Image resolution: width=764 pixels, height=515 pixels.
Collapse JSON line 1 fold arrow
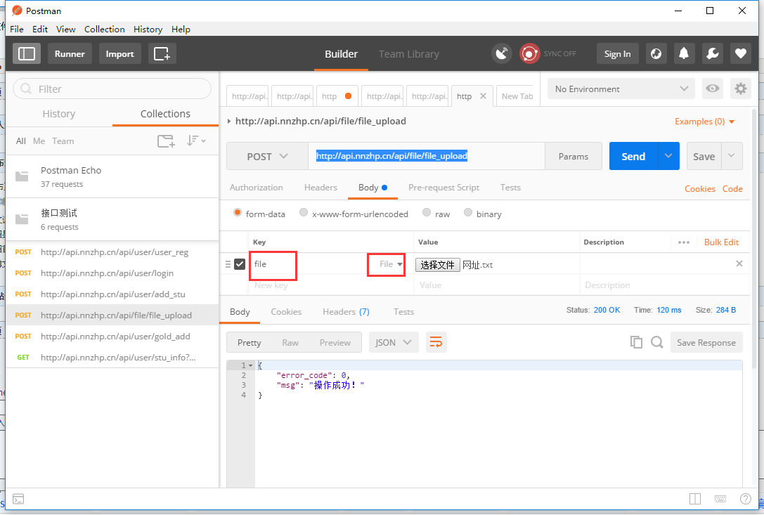[250, 365]
